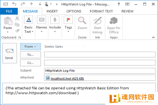Minimize the message window
The height and width of the screenshot is (105, 158).
(136, 4)
